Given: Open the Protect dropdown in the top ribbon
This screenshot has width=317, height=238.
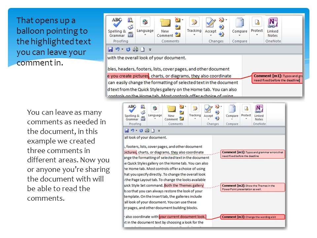Looking at the screenshot, I should (257, 35).
